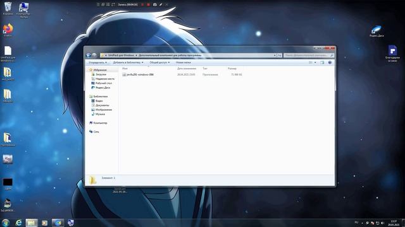Click the Дополнительный компонент path segment
This screenshot has width=405, height=227.
170,55
